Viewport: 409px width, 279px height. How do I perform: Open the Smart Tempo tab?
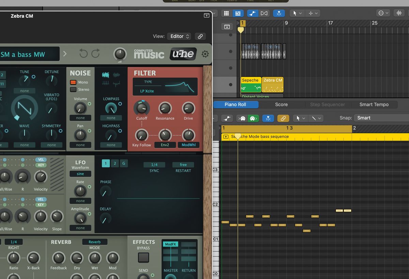[x=374, y=104]
